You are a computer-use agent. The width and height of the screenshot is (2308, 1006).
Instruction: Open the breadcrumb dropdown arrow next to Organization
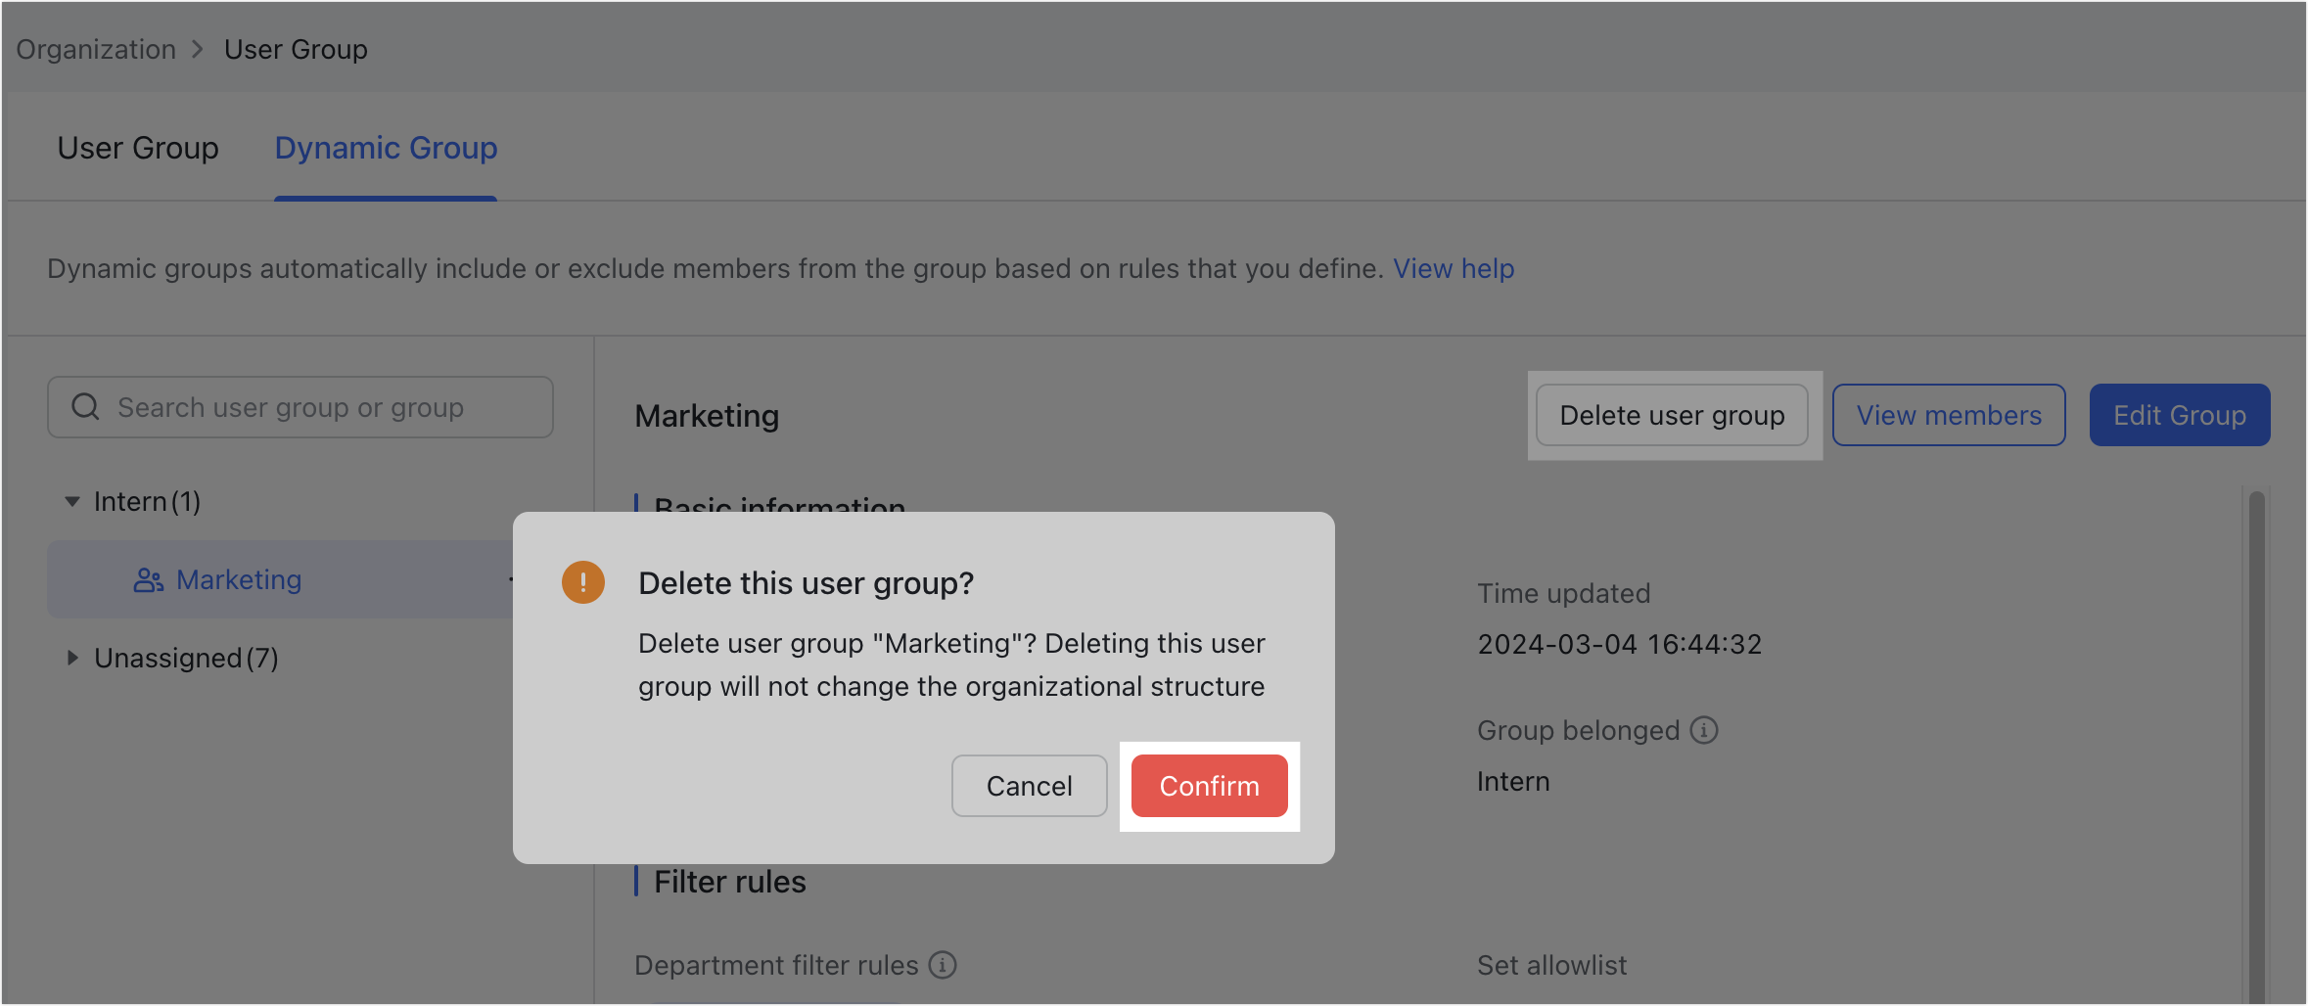(x=199, y=49)
